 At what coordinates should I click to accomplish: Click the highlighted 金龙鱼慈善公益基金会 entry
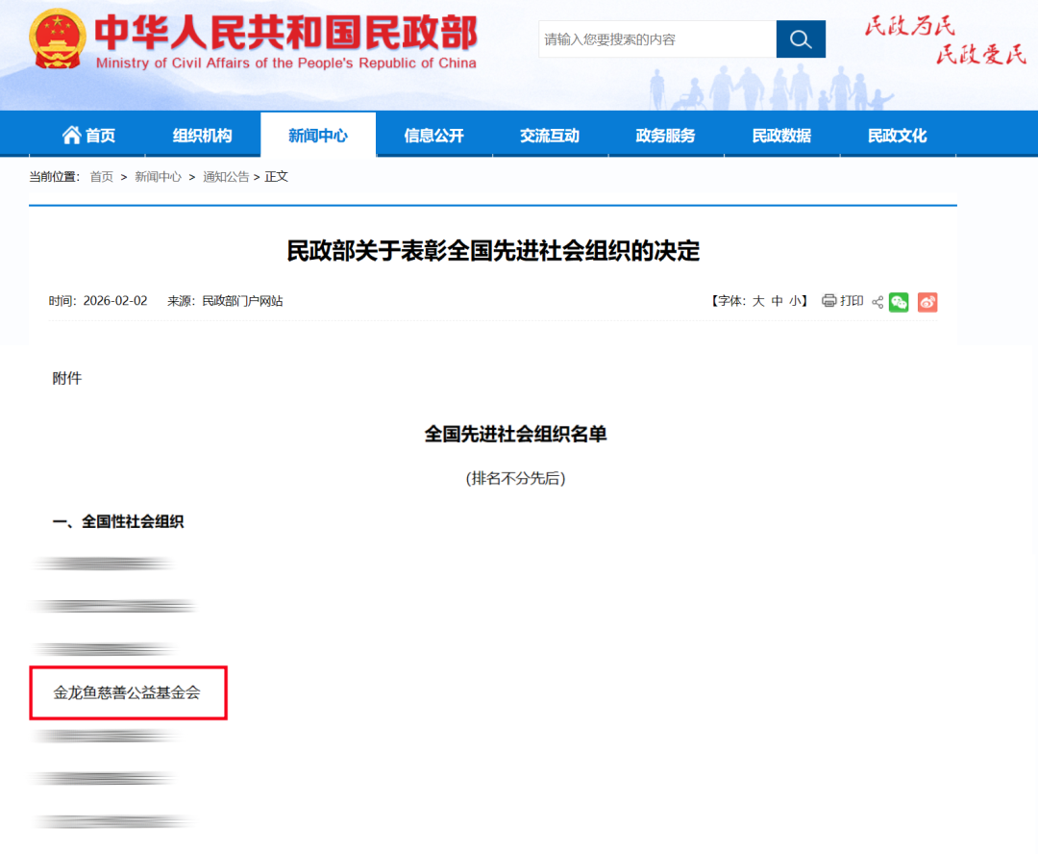tap(128, 692)
